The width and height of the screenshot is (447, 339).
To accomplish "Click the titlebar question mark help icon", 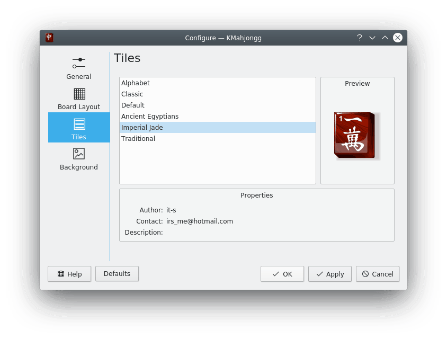I will pyautogui.click(x=360, y=38).
